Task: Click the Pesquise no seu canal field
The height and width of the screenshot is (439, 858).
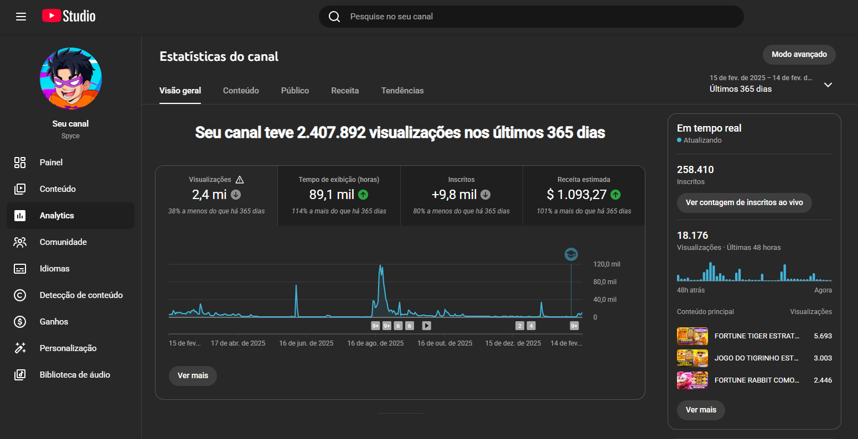Action: pyautogui.click(x=531, y=17)
